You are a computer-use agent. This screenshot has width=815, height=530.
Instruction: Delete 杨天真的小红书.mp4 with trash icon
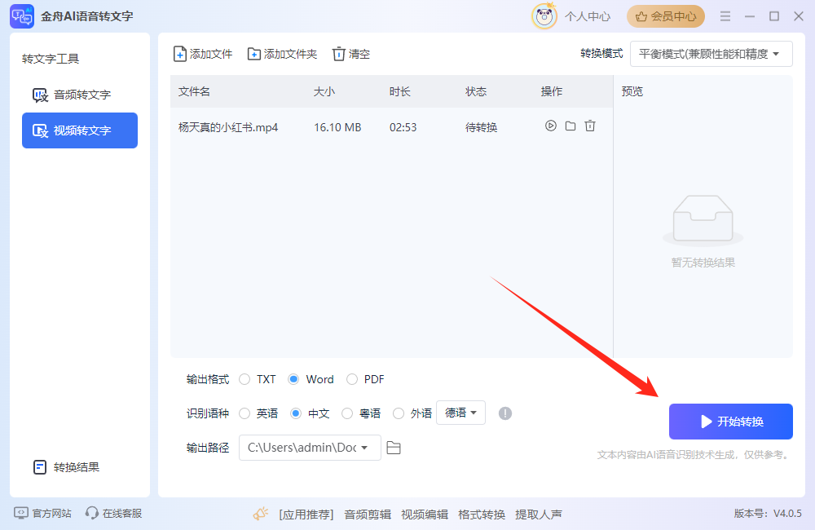pyautogui.click(x=590, y=126)
